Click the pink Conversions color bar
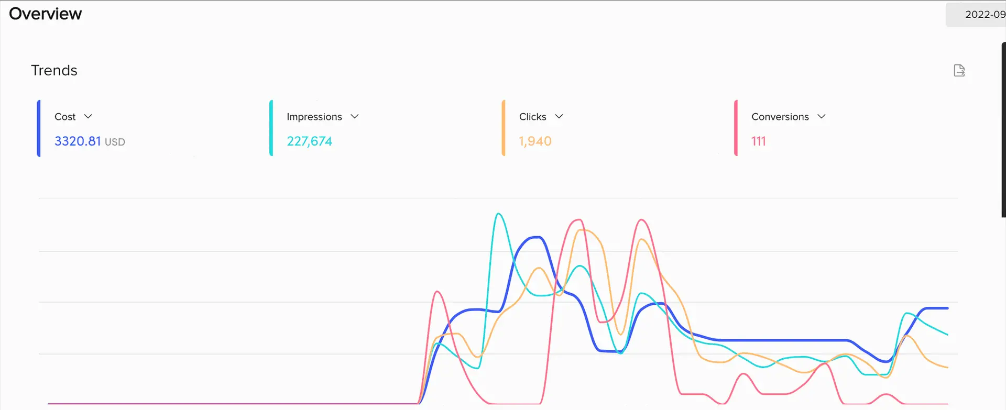Image resolution: width=1006 pixels, height=410 pixels. [736, 128]
